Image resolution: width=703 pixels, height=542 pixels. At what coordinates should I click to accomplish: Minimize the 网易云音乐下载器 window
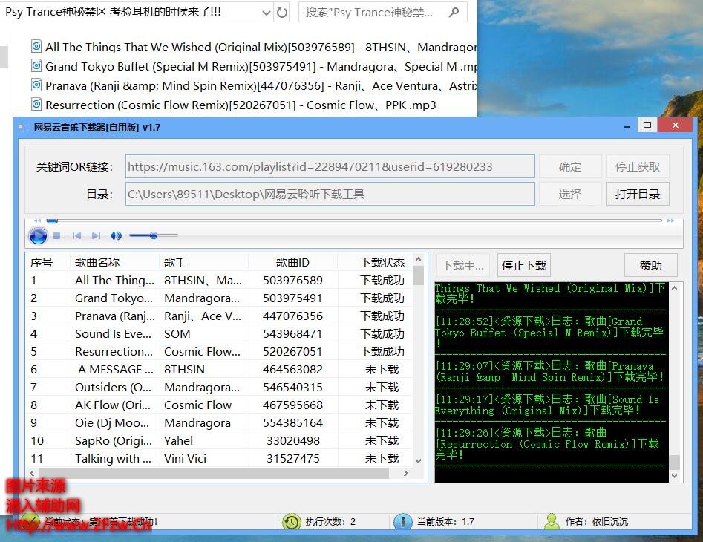(627, 126)
